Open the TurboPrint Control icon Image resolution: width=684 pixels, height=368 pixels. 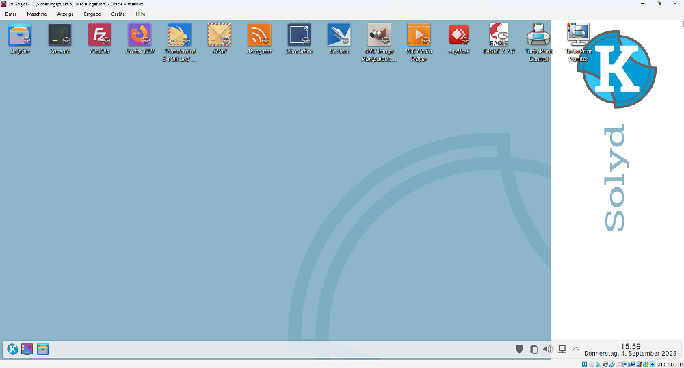tap(538, 35)
